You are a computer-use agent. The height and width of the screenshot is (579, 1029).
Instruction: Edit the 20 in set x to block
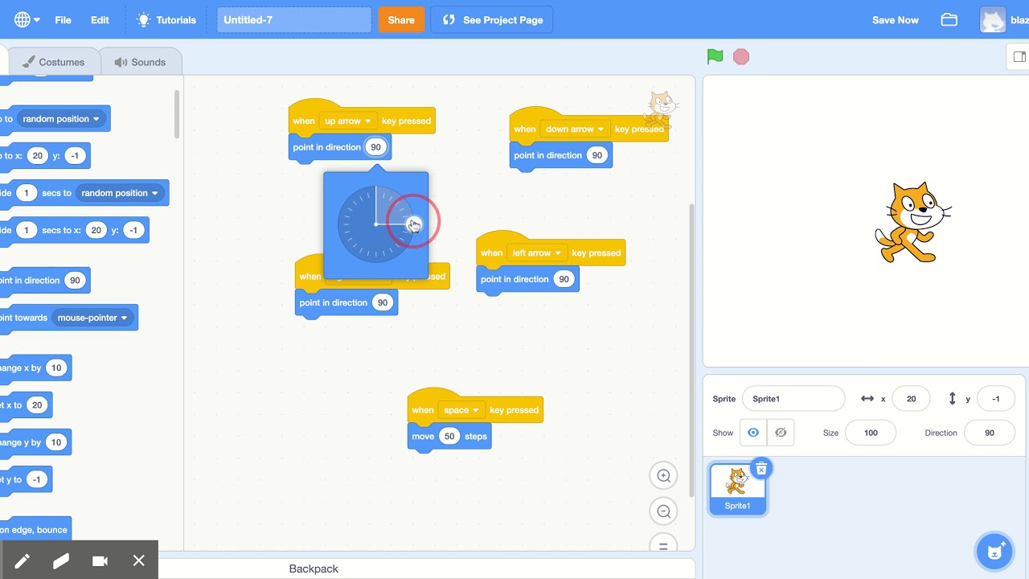[37, 405]
